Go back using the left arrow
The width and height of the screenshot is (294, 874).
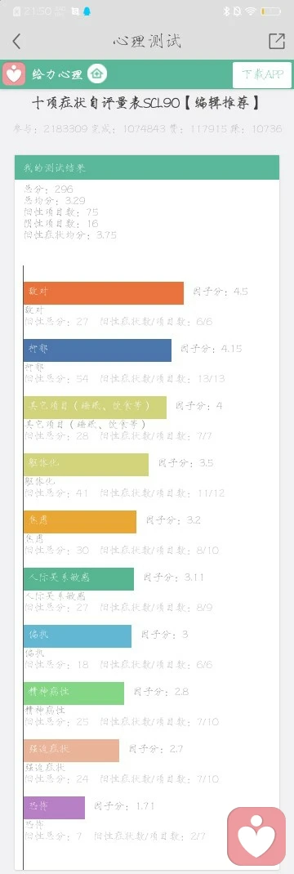tap(16, 41)
